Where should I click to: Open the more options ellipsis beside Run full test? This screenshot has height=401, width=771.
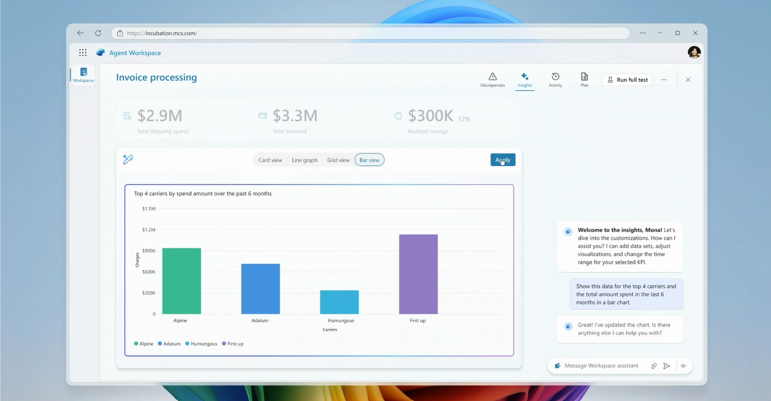[x=664, y=79]
